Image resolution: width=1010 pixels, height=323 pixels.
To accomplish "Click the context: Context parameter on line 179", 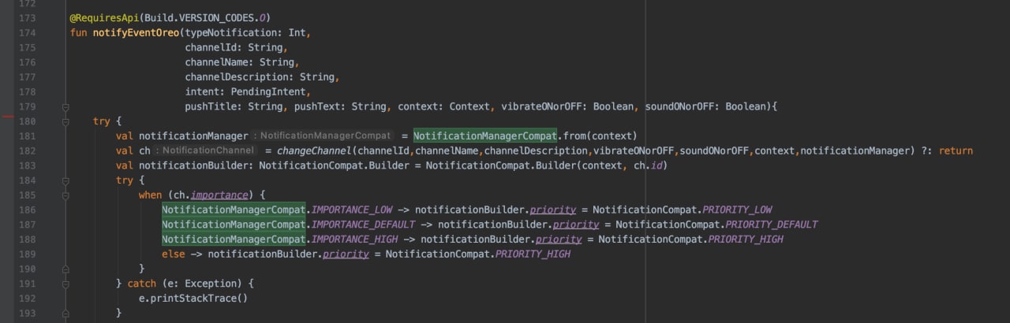I will (444, 106).
